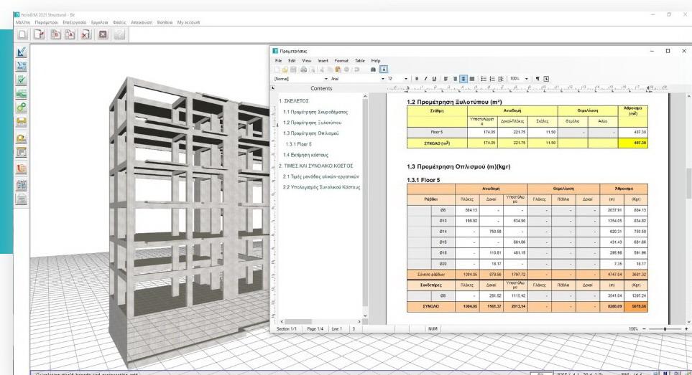This screenshot has height=375, width=692.
Task: Click the sigma calculation icon in left sidebar
Action: (22, 66)
